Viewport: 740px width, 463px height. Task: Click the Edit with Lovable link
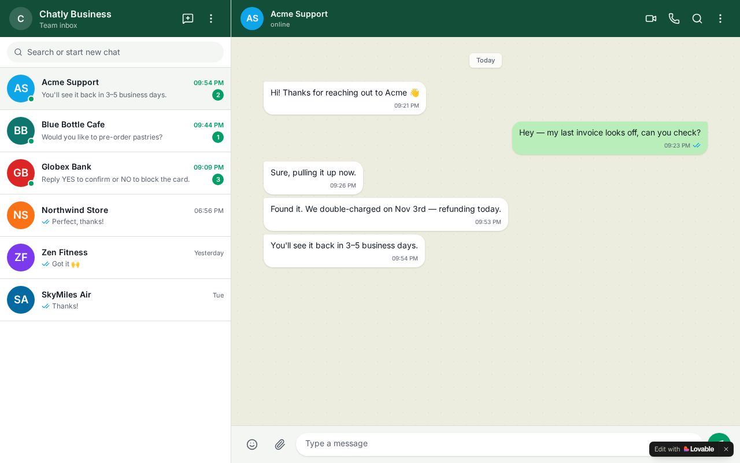pyautogui.click(x=684, y=449)
